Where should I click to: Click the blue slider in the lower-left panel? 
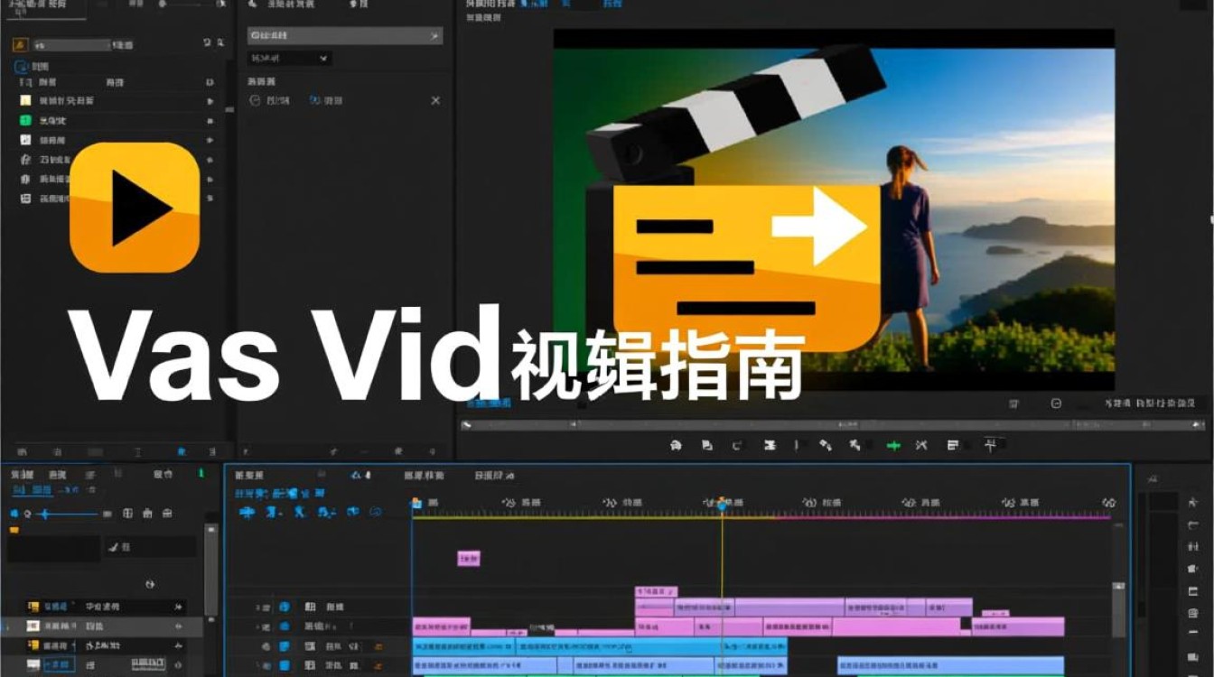(67, 514)
